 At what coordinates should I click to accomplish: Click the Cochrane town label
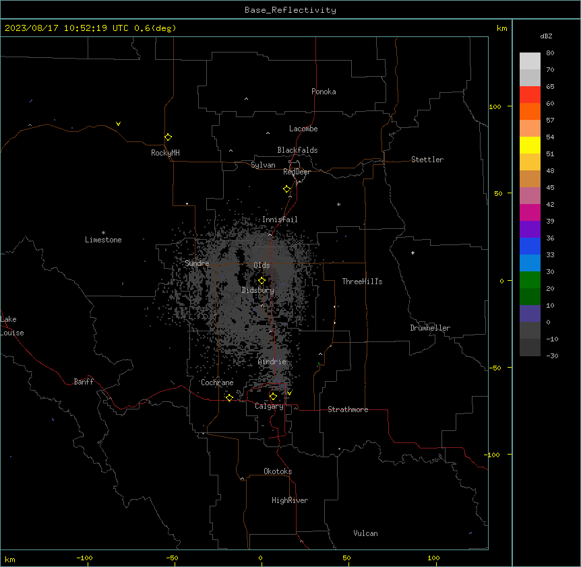217,382
